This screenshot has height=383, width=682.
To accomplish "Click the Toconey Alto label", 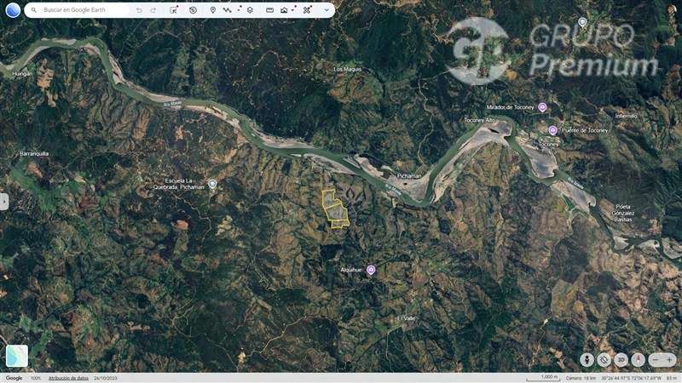I will click(x=479, y=120).
